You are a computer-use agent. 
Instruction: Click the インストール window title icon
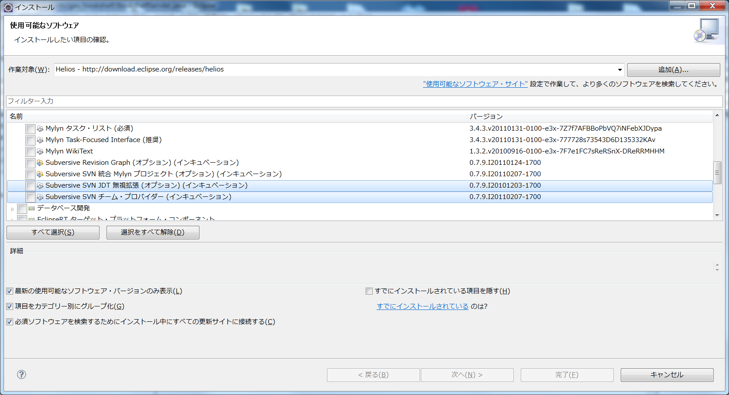8,7
